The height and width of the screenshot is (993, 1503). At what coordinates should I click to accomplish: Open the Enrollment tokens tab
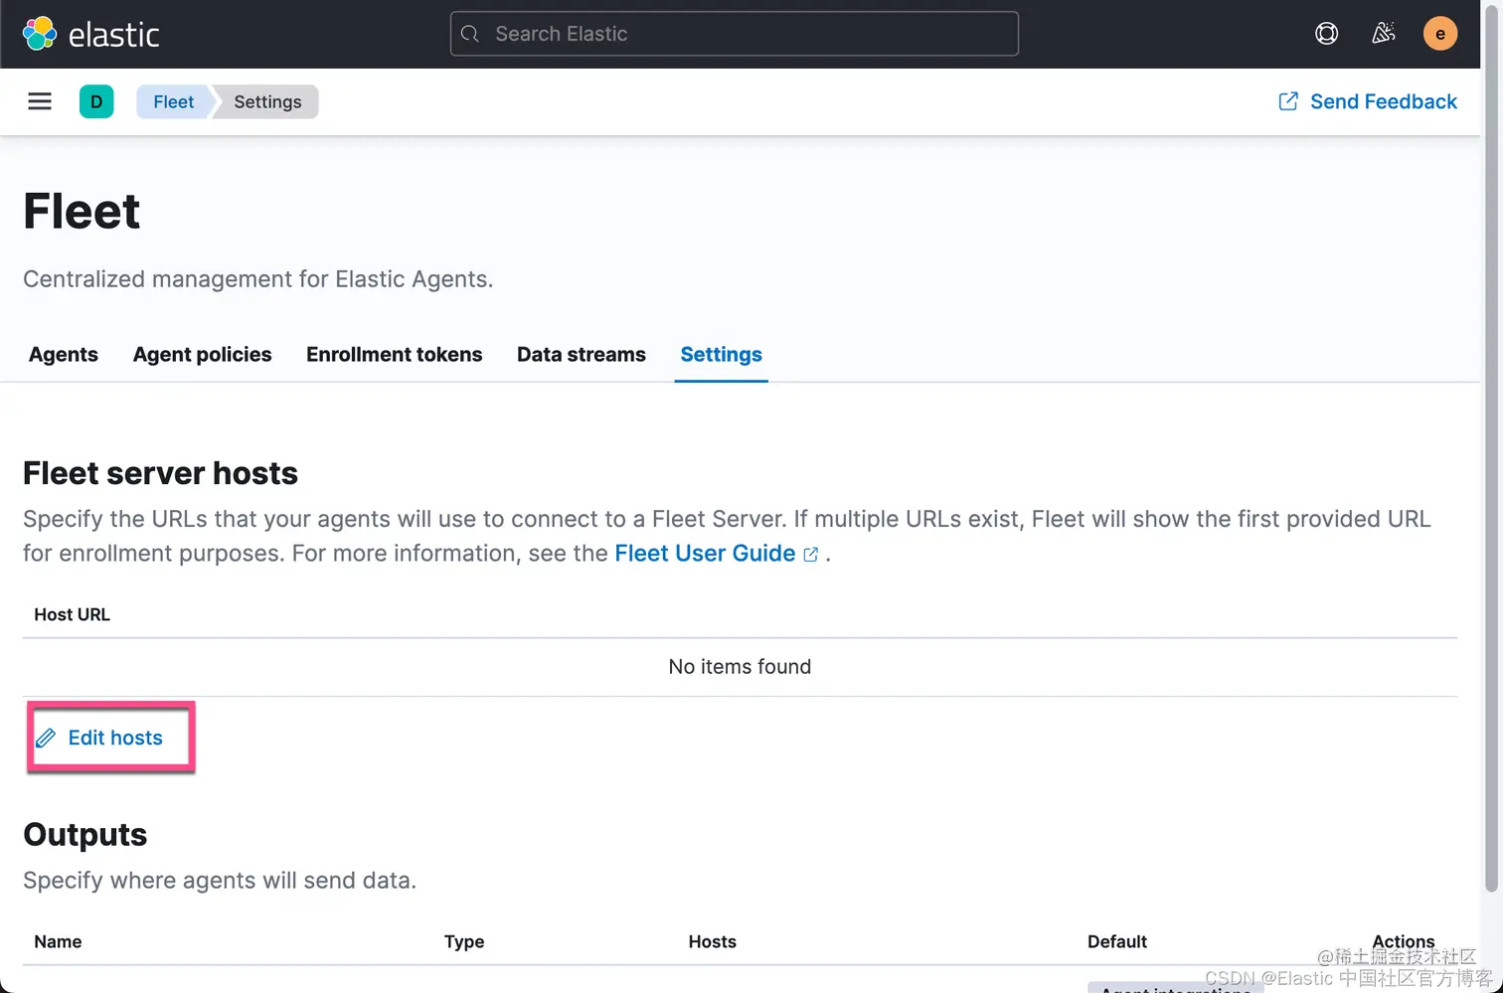point(394,355)
